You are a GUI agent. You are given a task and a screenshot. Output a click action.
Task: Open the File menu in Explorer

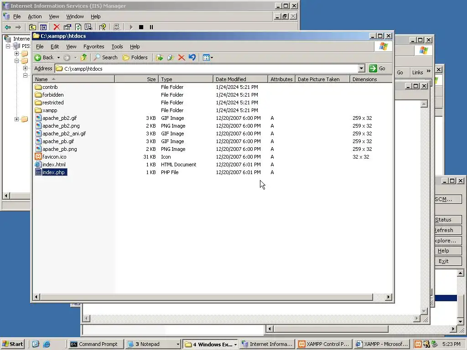coord(40,46)
